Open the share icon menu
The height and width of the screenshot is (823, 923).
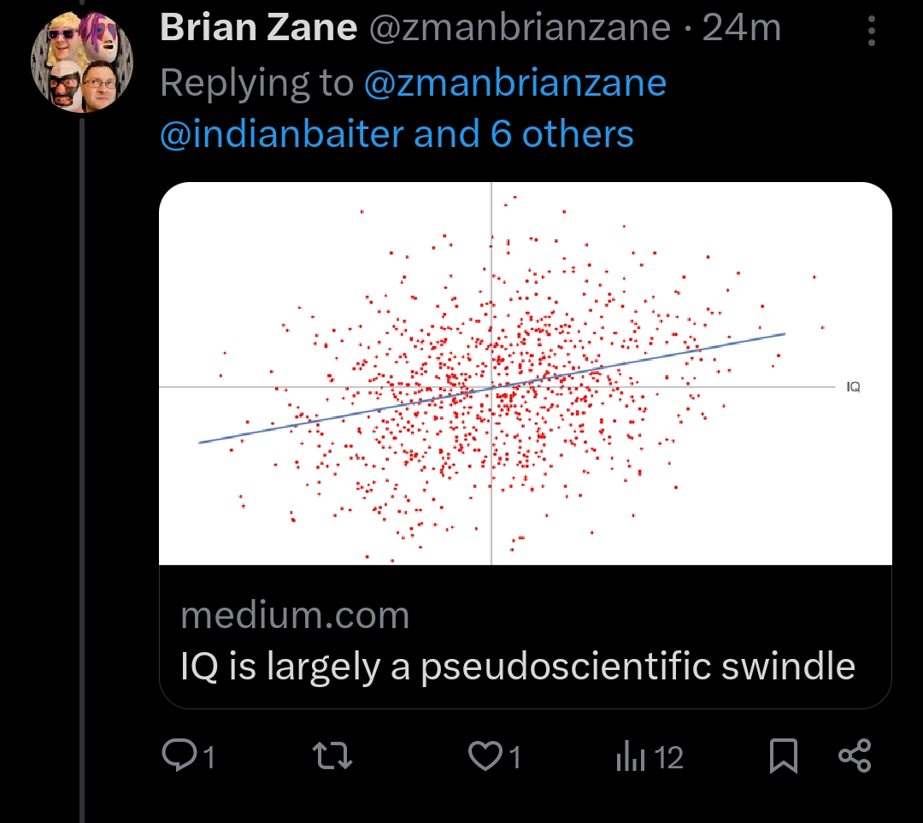[855, 755]
